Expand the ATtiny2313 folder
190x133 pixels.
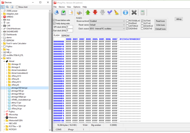7,76
